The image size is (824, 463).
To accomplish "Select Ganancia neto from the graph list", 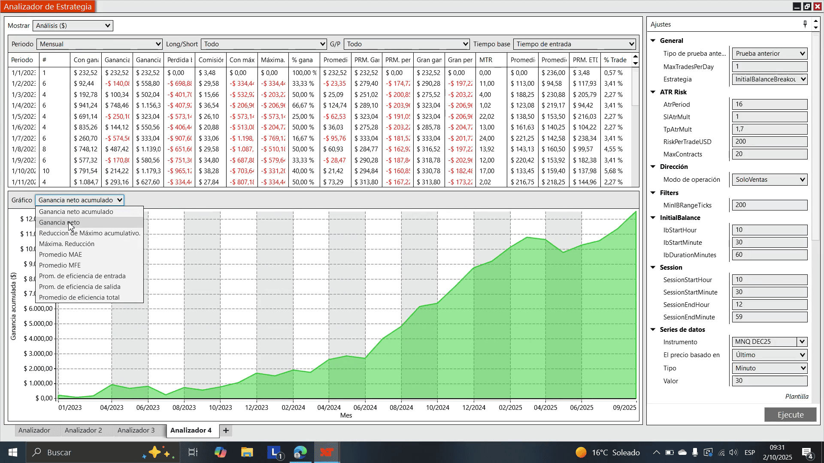I will (x=59, y=222).
